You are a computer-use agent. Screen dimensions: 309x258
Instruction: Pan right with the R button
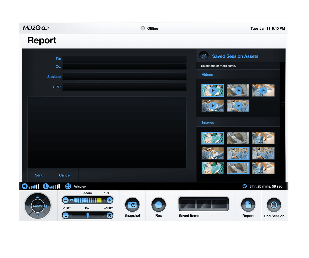pyautogui.click(x=110, y=215)
